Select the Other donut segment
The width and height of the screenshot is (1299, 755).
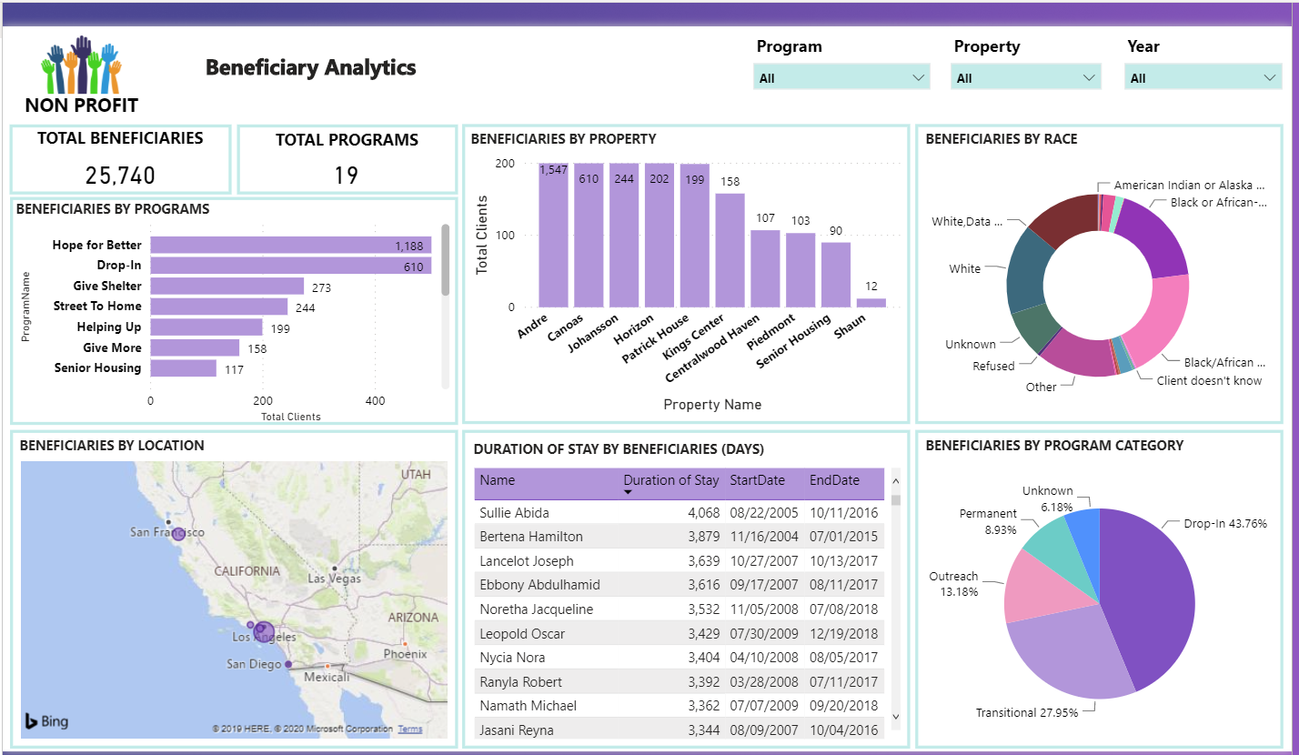1081,356
